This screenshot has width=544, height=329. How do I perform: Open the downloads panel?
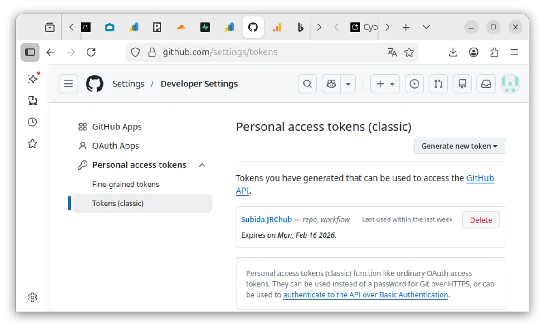(453, 52)
